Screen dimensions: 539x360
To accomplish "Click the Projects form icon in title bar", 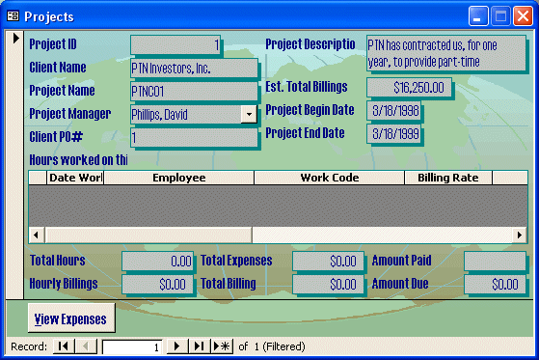I will coord(13,15).
